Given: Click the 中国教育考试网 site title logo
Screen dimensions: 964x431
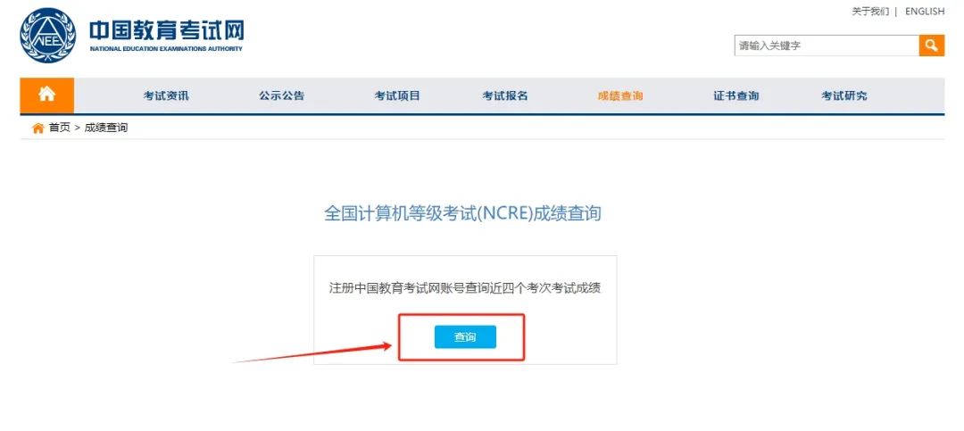Looking at the screenshot, I should (x=167, y=35).
